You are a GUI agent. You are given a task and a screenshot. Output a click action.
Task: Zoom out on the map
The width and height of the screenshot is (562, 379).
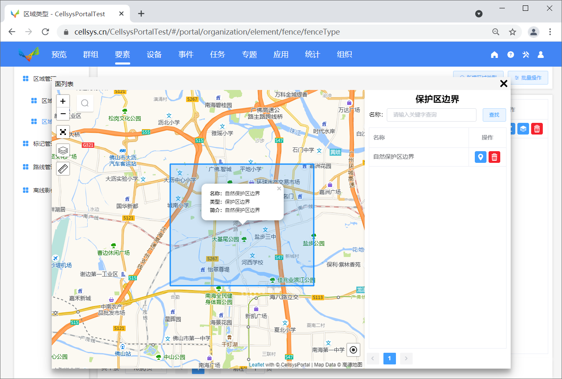click(x=63, y=114)
